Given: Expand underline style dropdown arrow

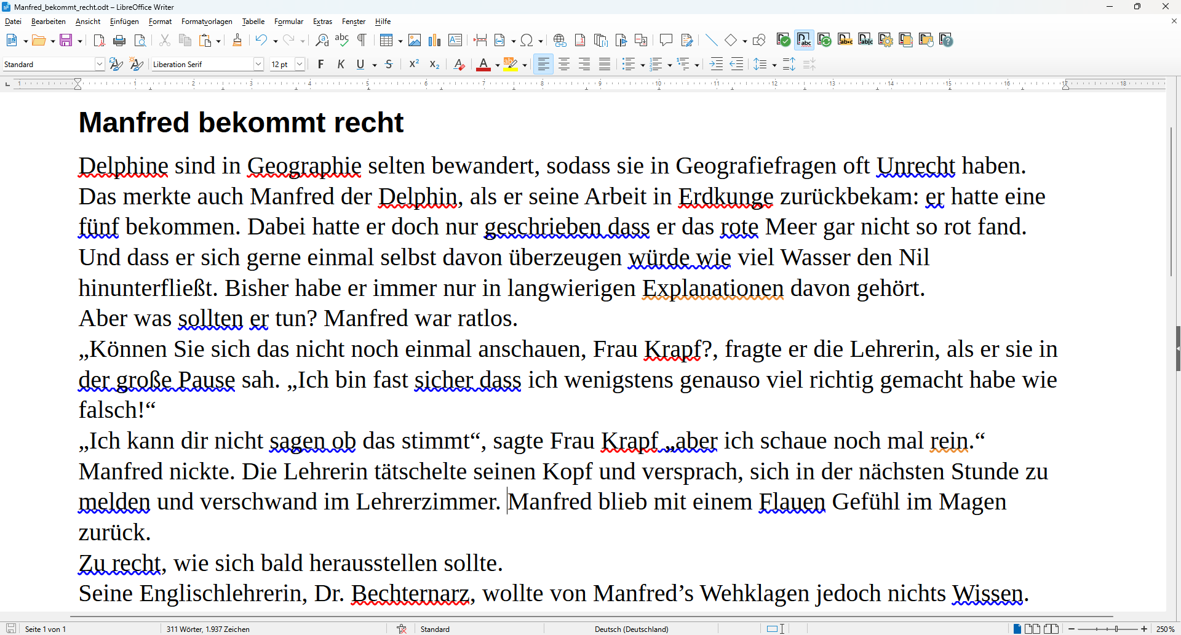Looking at the screenshot, I should coord(375,65).
